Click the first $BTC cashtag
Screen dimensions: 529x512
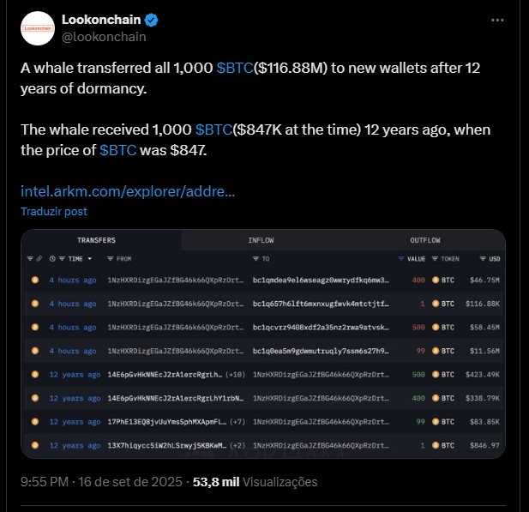(235, 68)
